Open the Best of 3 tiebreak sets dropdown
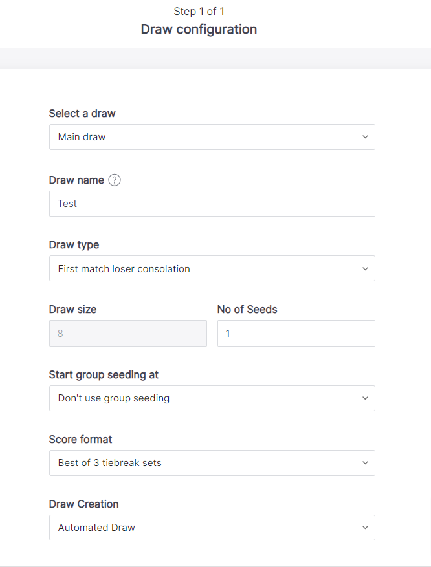Image resolution: width=431 pixels, height=567 pixels. pos(212,463)
